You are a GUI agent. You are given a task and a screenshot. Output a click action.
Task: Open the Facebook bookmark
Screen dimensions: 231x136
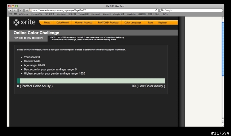click(x=96, y=14)
